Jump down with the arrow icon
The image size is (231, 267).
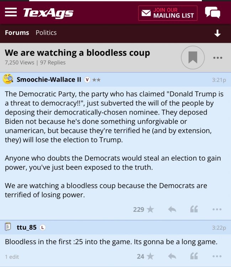[x=217, y=33]
